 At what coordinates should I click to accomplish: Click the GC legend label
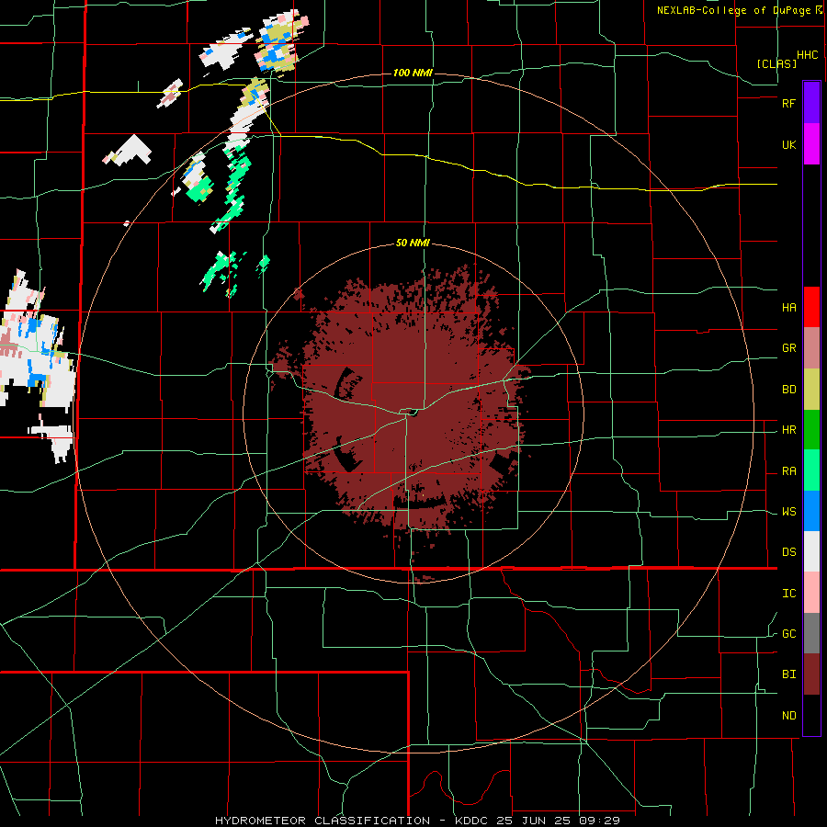(x=788, y=634)
